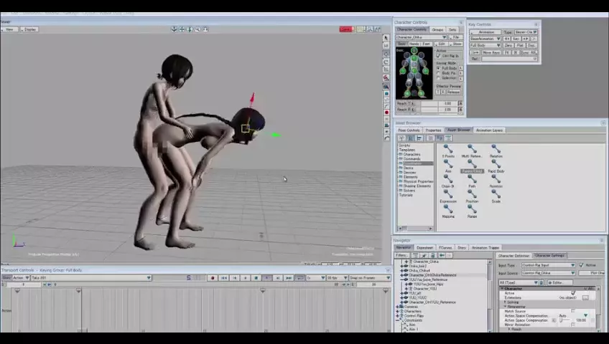609x344 pixels.
Task: Choose the Expression constraint icon
Action: (448, 196)
